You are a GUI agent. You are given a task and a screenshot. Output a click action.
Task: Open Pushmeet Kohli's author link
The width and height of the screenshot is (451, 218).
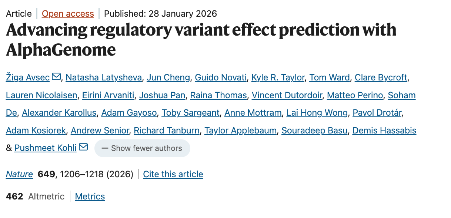46,148
